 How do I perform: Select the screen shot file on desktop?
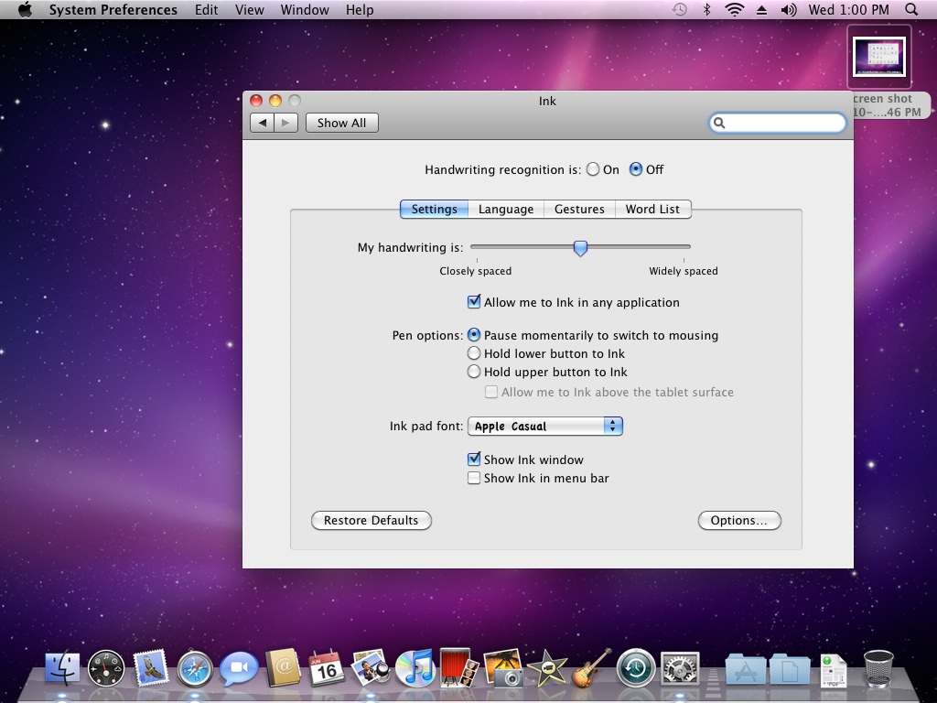point(879,57)
